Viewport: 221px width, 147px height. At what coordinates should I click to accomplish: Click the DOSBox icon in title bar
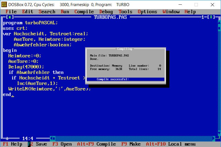point(4,4)
